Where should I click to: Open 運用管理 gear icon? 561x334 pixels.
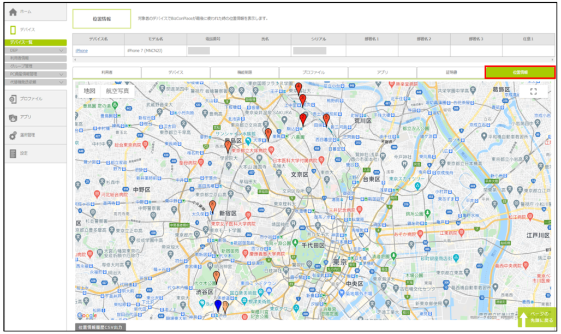(13, 135)
